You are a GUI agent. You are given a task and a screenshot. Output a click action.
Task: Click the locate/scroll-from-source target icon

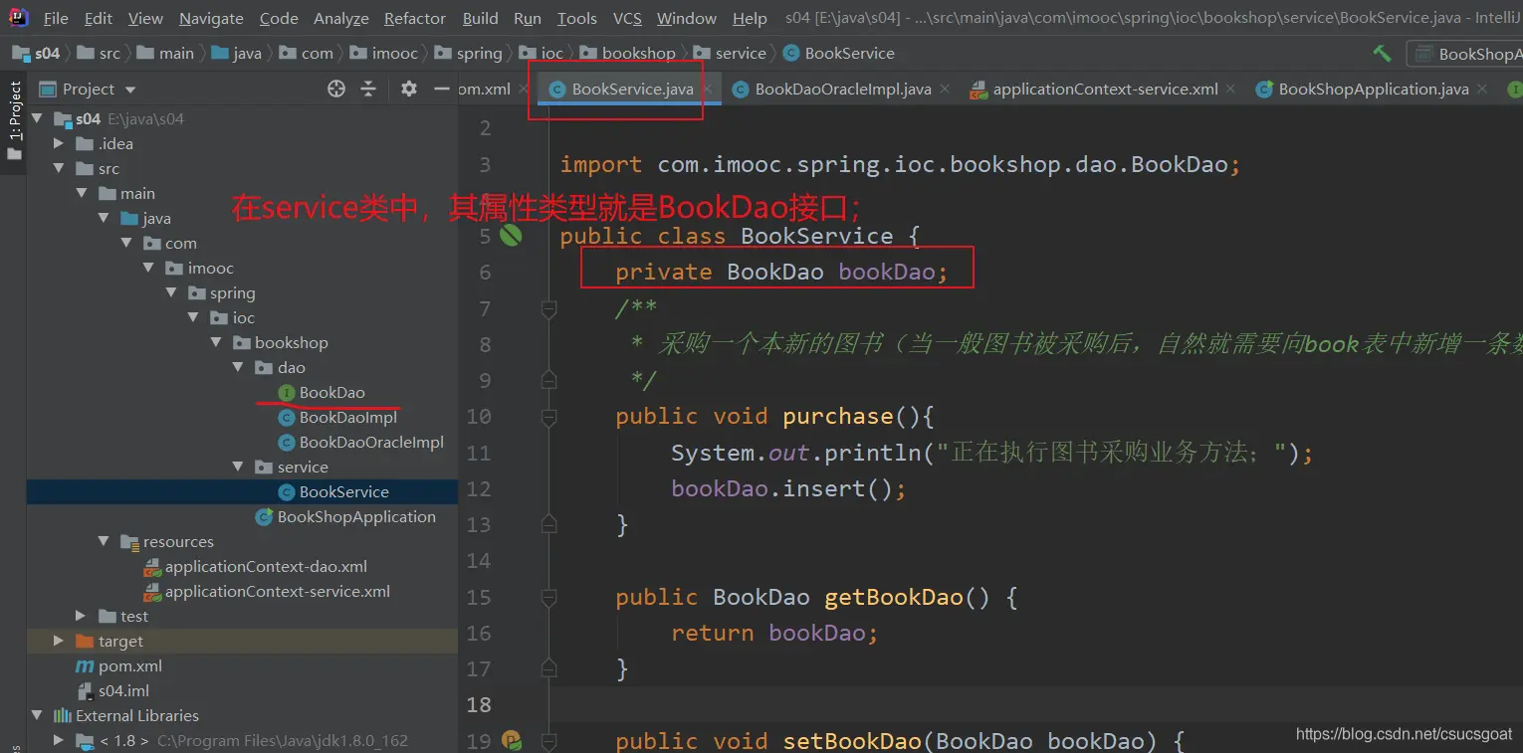click(336, 90)
